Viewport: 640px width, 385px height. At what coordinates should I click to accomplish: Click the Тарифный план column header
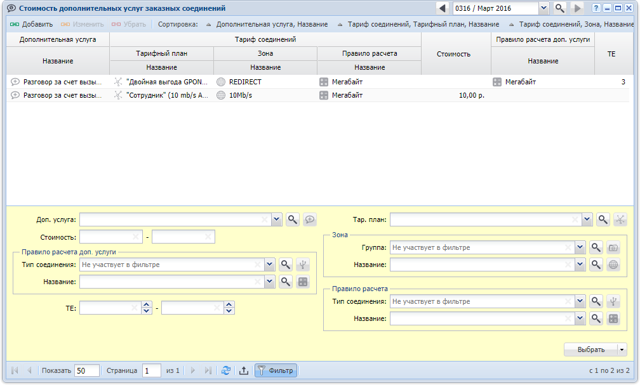point(162,53)
